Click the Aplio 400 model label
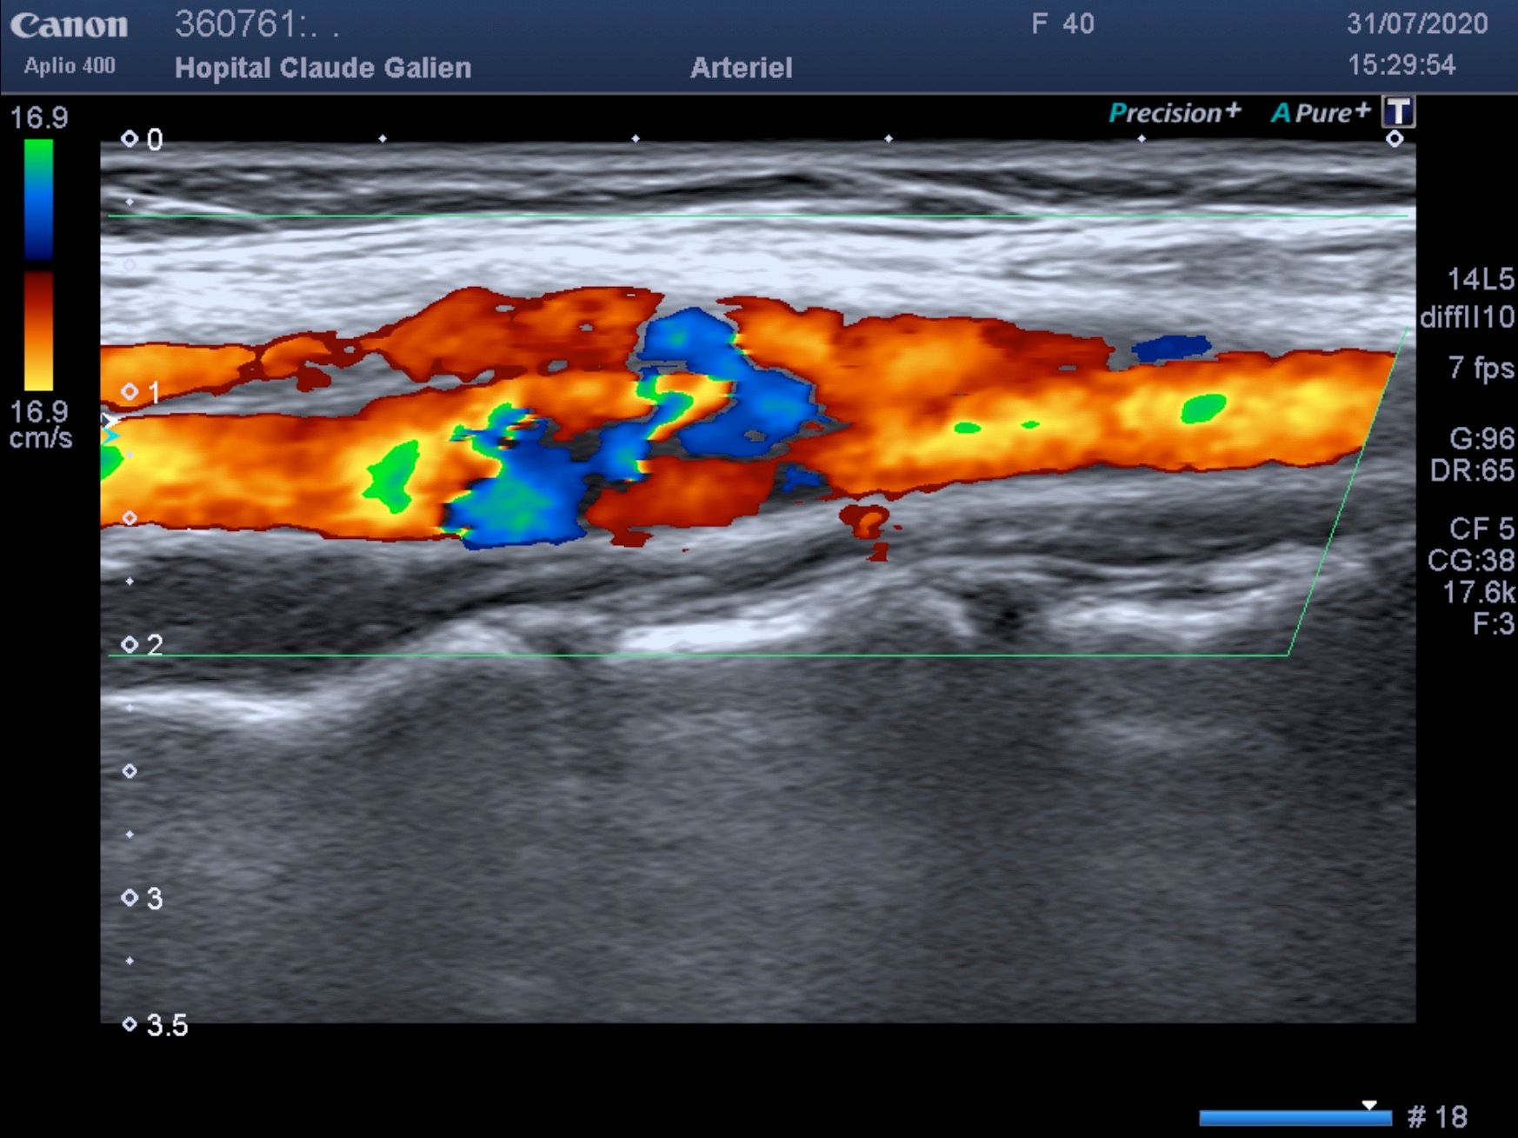1518x1138 pixels. (70, 66)
